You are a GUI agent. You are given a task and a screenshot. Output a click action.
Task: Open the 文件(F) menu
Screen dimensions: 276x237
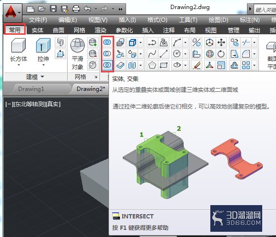[x=38, y=20]
